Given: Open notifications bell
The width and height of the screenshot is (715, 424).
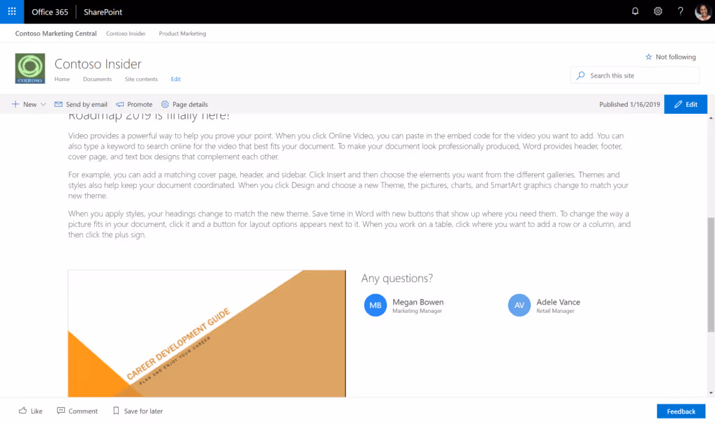Looking at the screenshot, I should [635, 11].
